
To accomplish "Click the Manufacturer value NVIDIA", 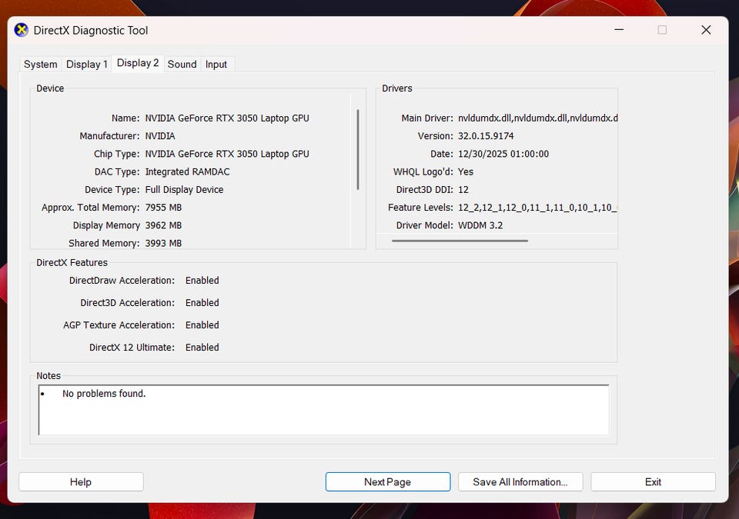I will (160, 136).
